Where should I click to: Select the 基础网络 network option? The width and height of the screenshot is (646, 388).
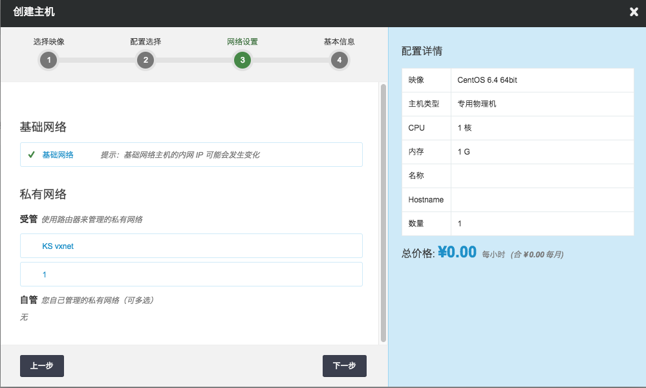[x=58, y=155]
